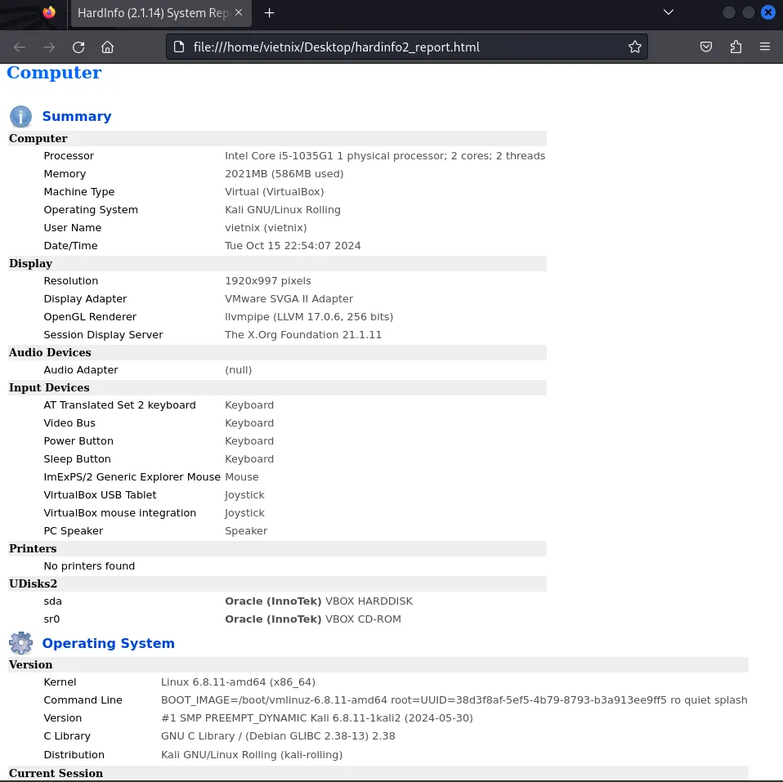Viewport: 783px width, 782px height.
Task: Click the Operating System section heading
Action: point(109,643)
